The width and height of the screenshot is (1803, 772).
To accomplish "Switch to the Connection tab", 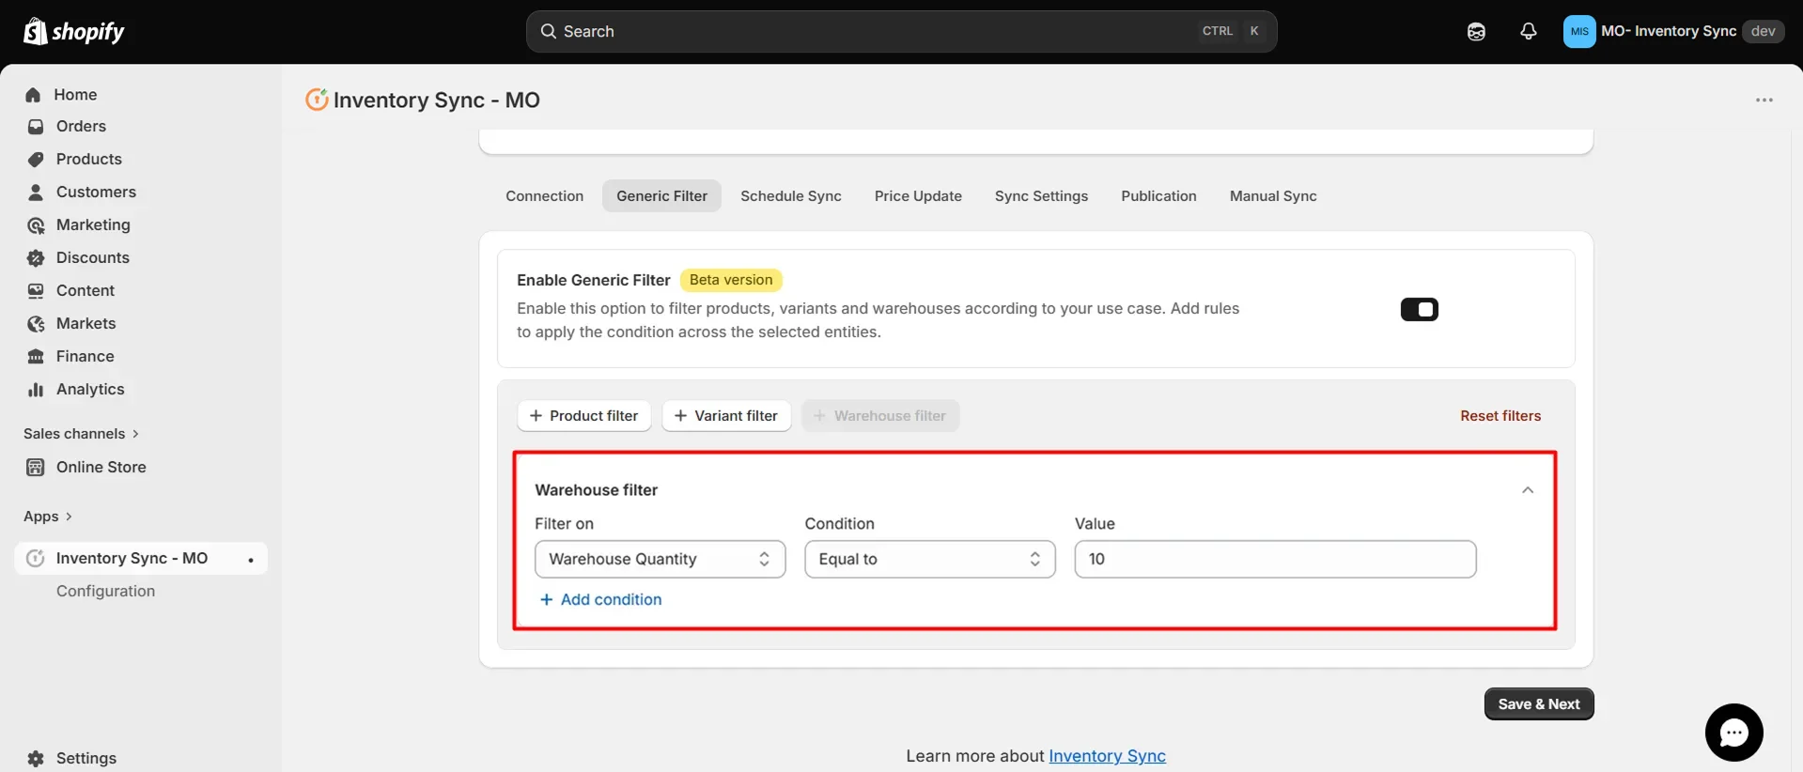I will coord(544,196).
